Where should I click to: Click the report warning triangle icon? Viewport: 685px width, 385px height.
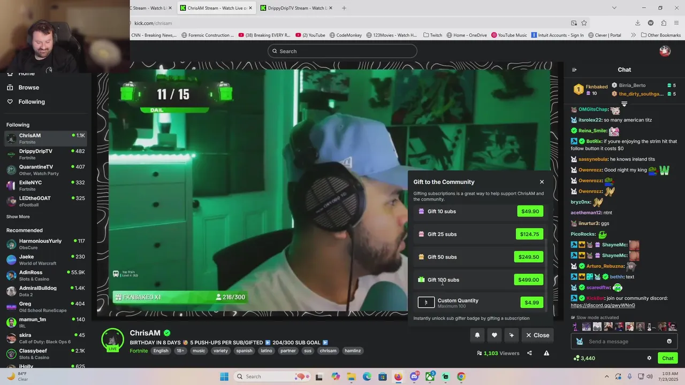[x=546, y=353]
